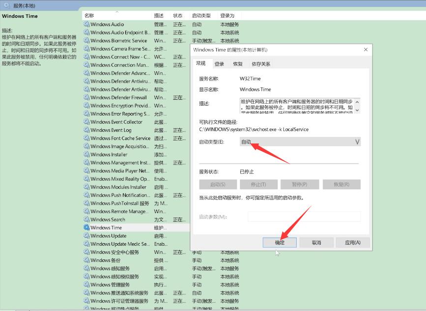The image size is (426, 311).
Task: Select the Windows Audio Endpoint B... service row
Action: (x=161, y=32)
